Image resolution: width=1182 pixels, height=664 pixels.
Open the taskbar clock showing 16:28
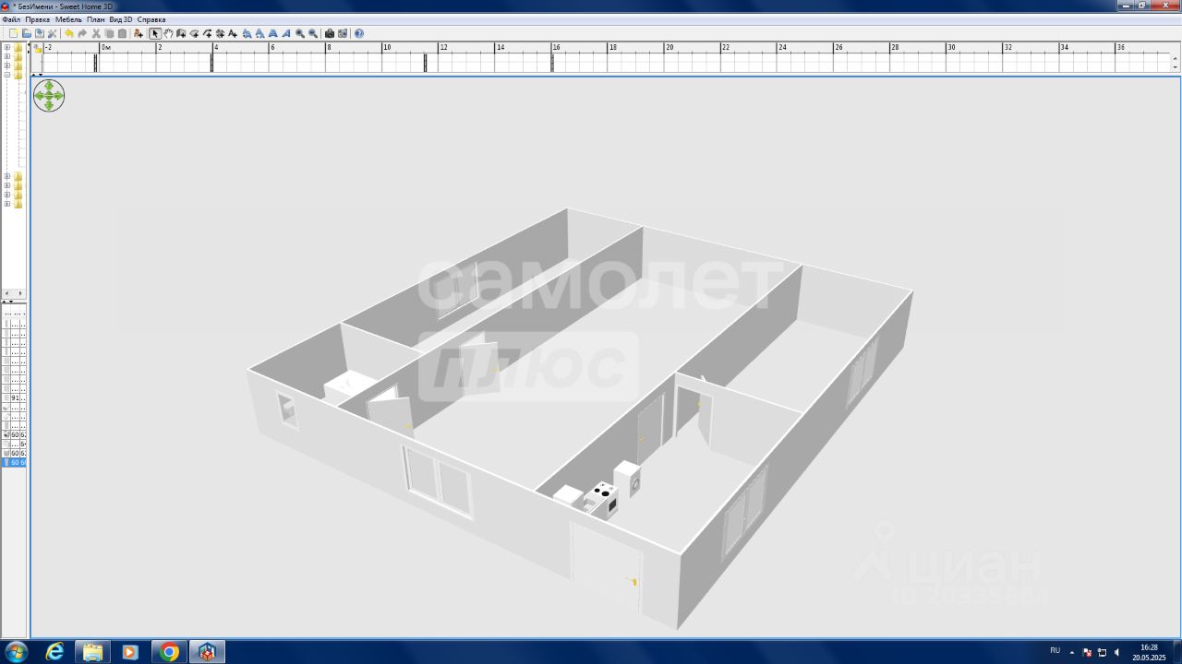(x=1149, y=652)
